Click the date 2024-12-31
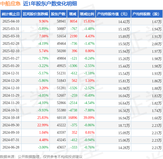This screenshot has height=159, width=163. click(11, 73)
